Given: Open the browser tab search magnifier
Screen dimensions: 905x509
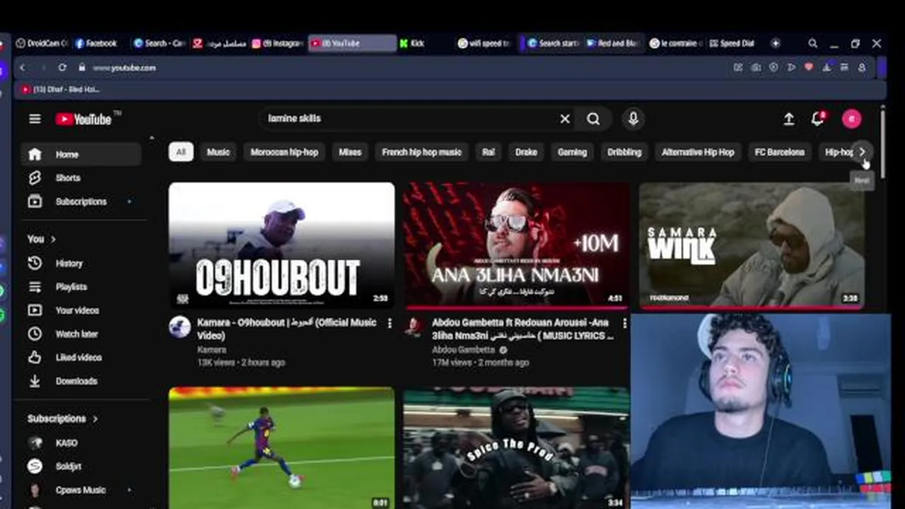Looking at the screenshot, I should click(x=813, y=43).
